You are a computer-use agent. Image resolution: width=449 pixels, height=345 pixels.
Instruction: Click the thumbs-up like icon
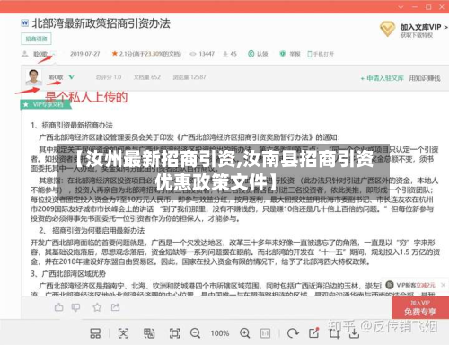point(58,307)
